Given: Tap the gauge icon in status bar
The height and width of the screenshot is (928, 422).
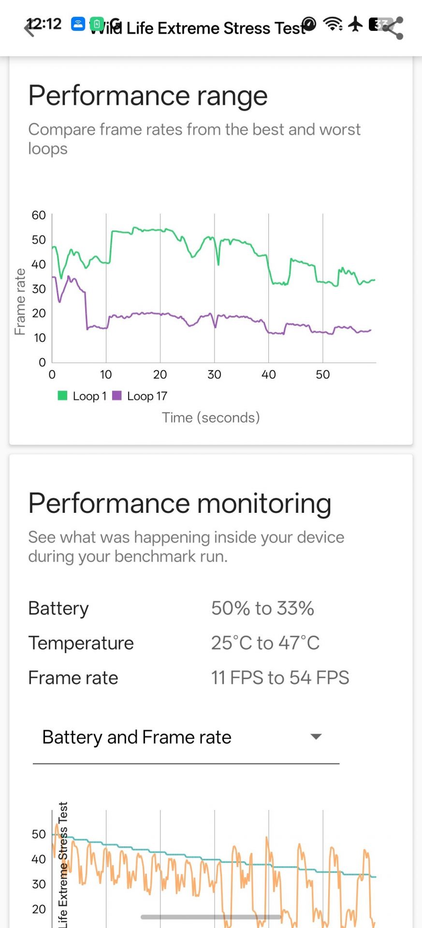Looking at the screenshot, I should click(x=309, y=24).
